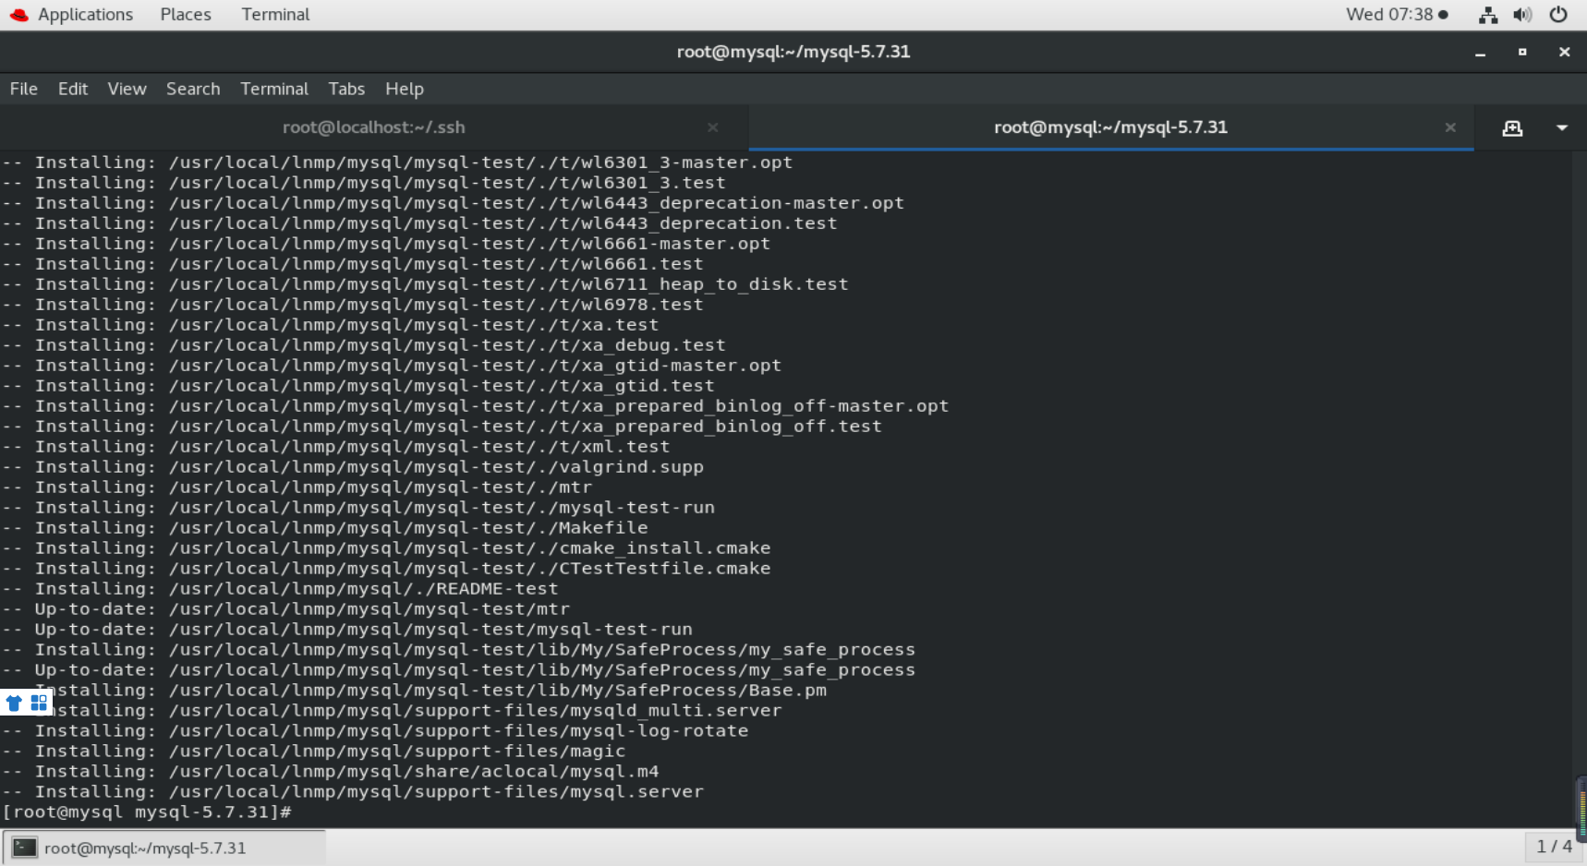Click the power icon in the top bar
This screenshot has width=1587, height=866.
pos(1558,15)
